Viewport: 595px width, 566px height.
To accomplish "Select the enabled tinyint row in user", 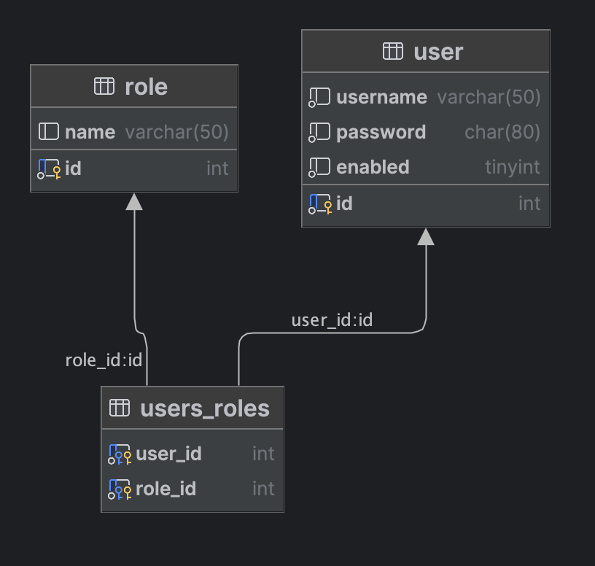I will (426, 167).
